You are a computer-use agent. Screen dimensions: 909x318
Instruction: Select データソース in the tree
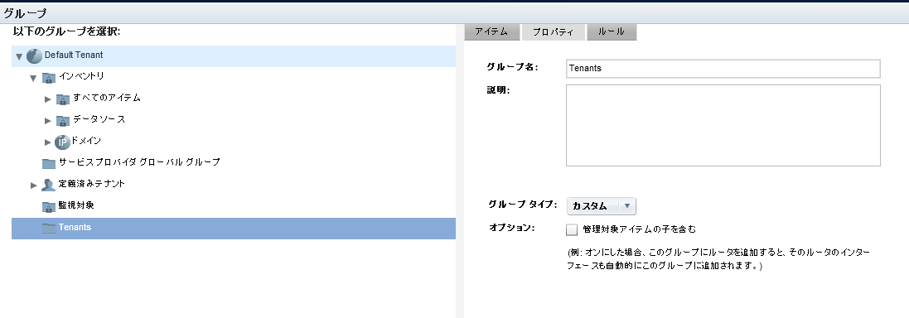[99, 119]
